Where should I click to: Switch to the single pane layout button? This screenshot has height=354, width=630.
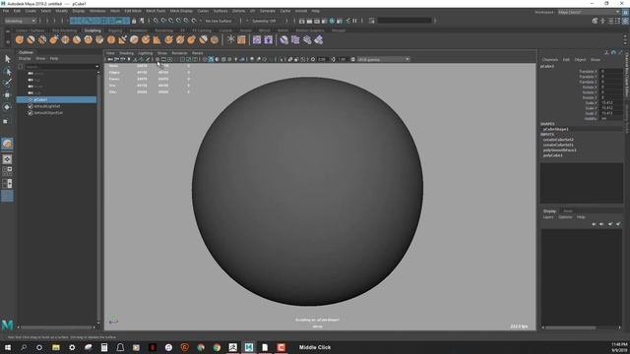[x=7, y=159]
